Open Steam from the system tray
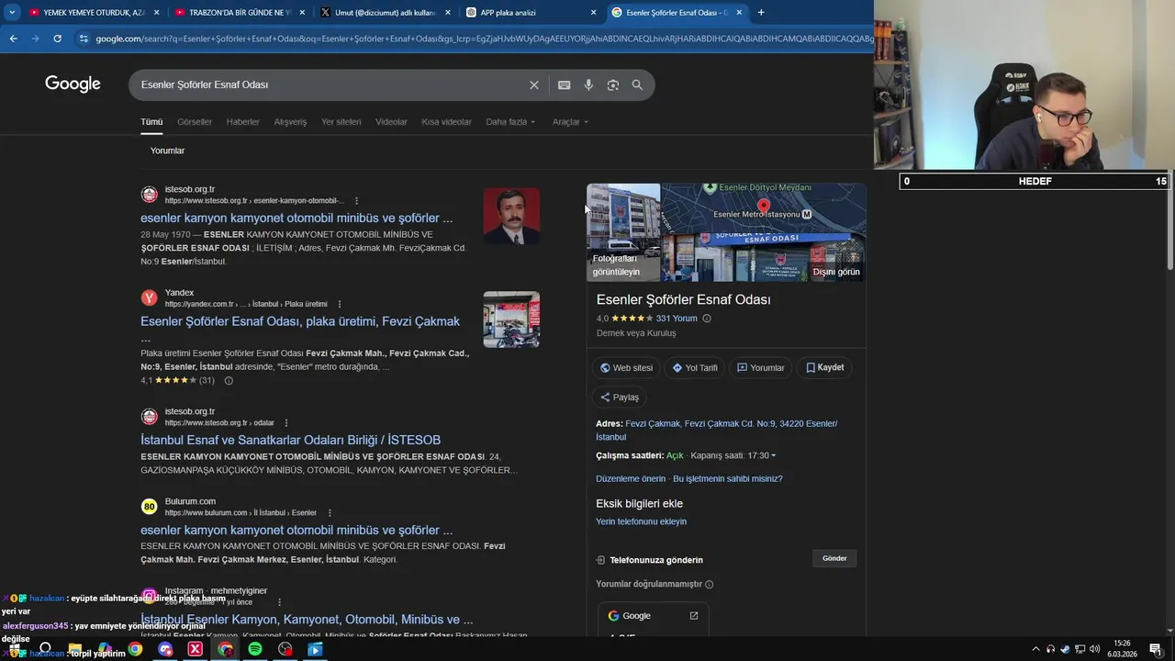 pos(1065,649)
